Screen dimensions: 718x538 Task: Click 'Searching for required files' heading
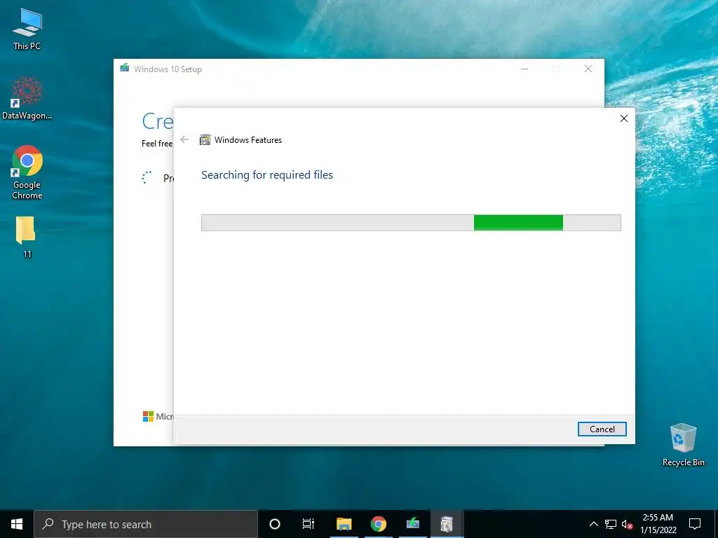pyautogui.click(x=267, y=174)
